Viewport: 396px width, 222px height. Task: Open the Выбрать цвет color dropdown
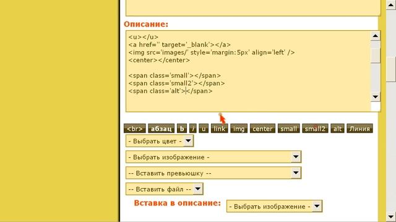[160, 141]
